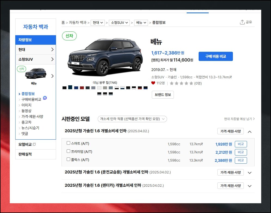
Task: Click the 자동차 백과 sidebar title
Action: point(36,27)
